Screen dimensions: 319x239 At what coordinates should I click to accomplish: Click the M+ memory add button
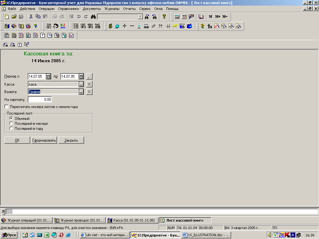[218, 17]
